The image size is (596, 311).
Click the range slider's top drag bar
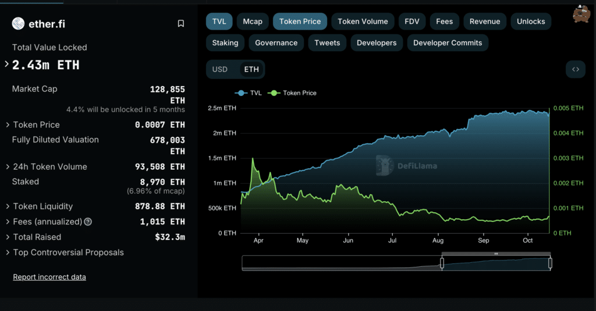tap(496, 253)
